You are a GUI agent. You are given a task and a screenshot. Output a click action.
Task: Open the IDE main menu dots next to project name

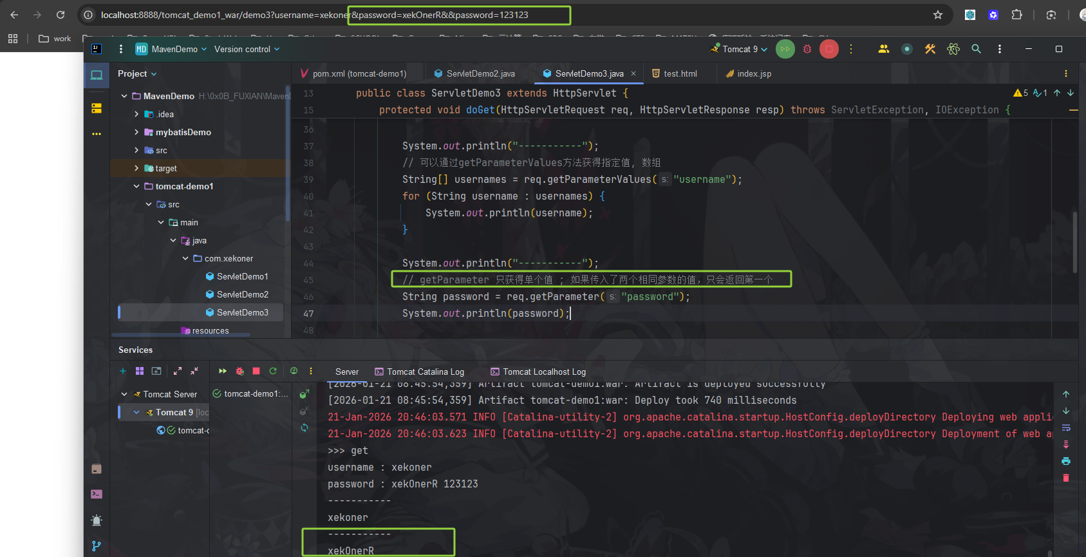tap(121, 49)
